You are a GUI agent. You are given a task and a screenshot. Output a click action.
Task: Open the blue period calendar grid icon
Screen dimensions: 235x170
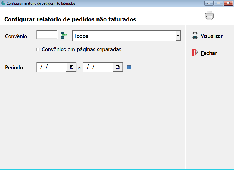coord(129,67)
